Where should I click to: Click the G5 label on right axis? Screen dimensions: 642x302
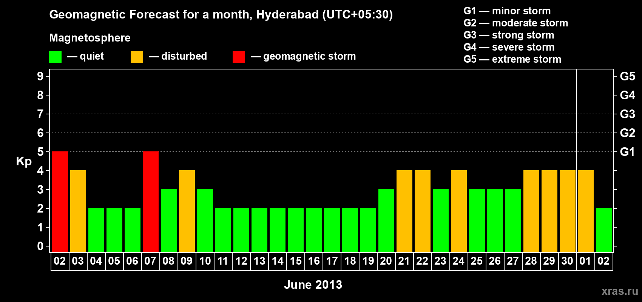tap(628, 76)
